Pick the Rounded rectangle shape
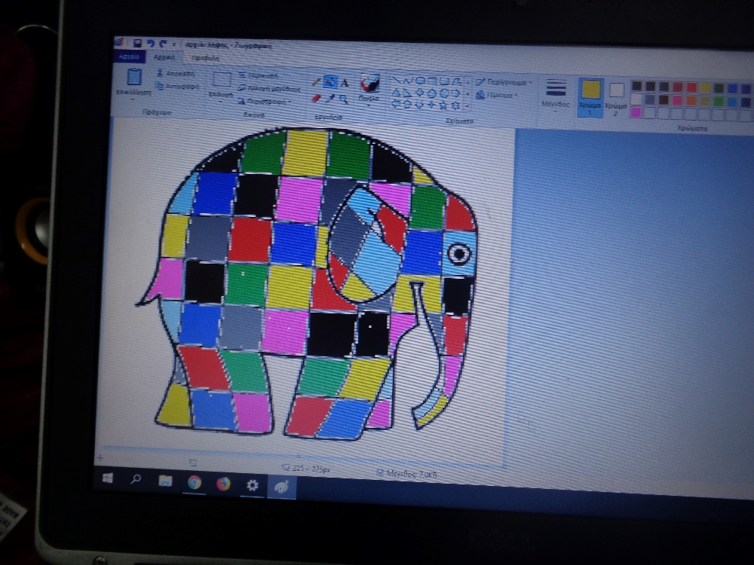Viewport: 754px width, 565px height. pyautogui.click(x=445, y=81)
